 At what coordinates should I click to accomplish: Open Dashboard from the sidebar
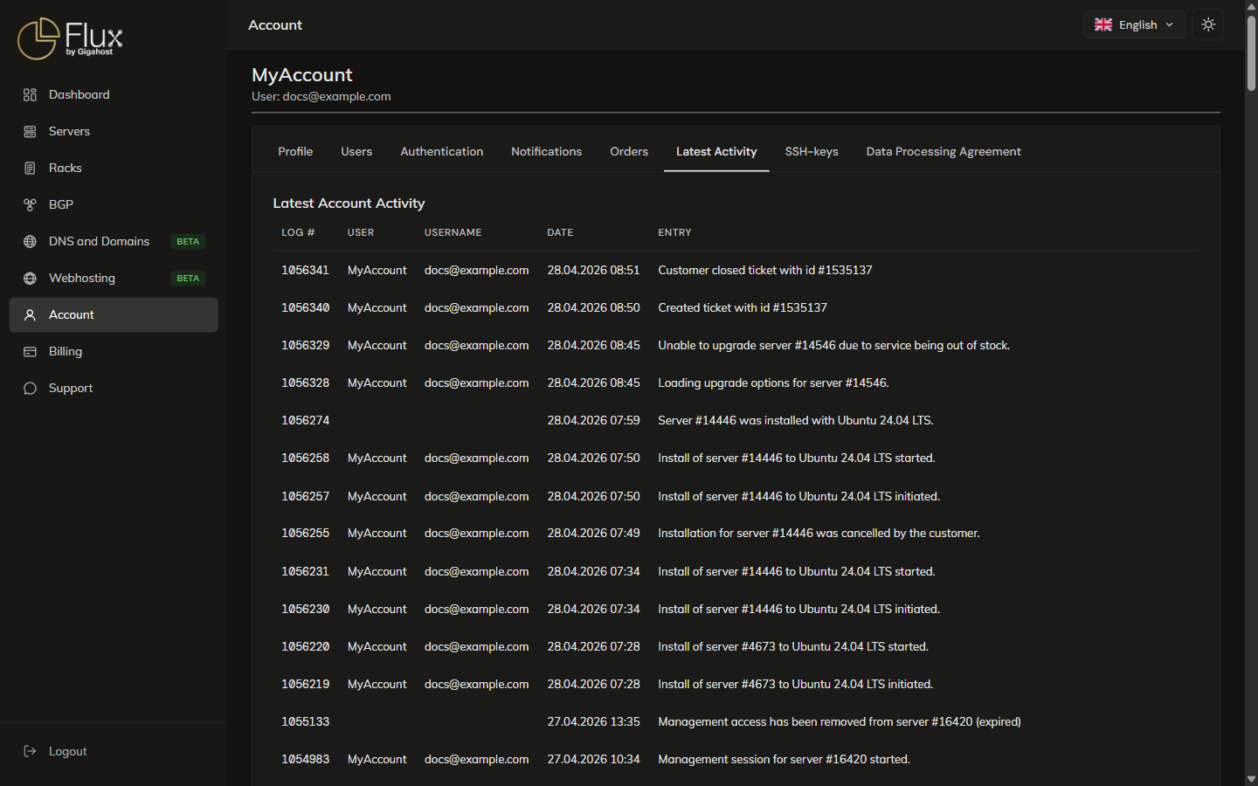(x=114, y=94)
